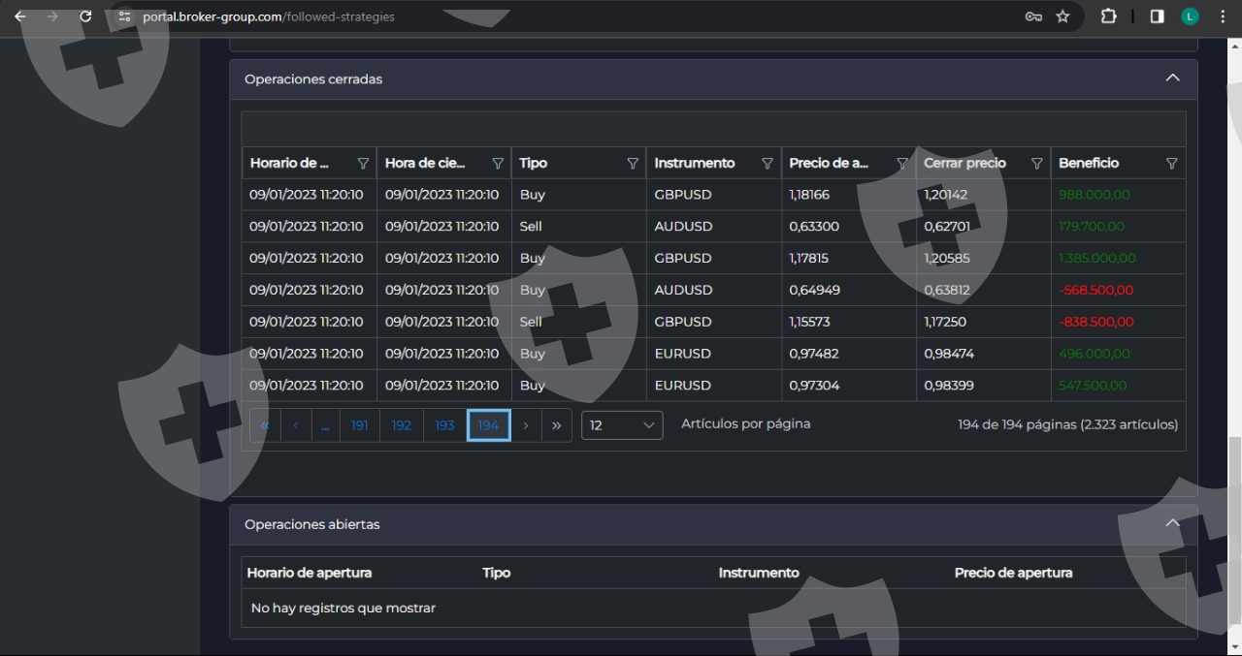Click the browser address bar URL
Viewport: 1242px width, 656px height.
269,16
